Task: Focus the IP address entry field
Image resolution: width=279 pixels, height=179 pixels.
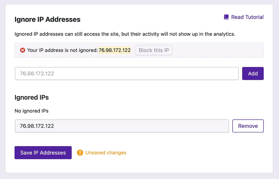Action: point(127,73)
